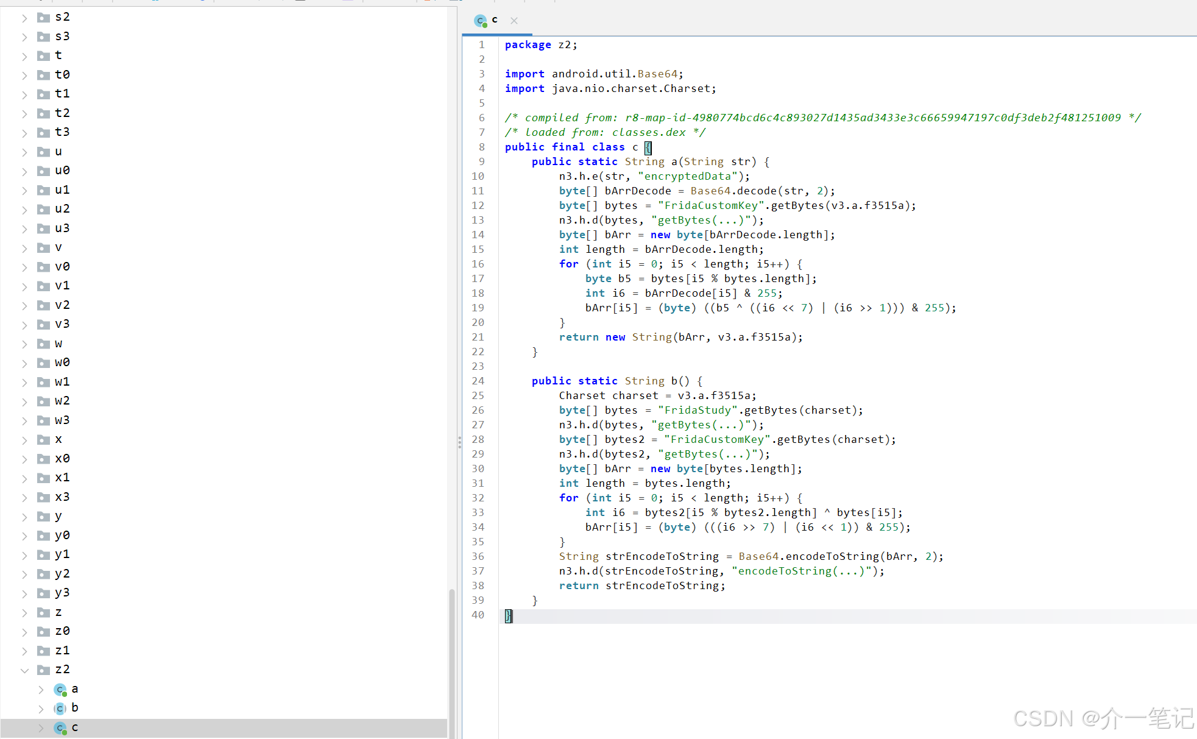The width and height of the screenshot is (1197, 739).
Task: Click the Base64 import reference on line 3
Action: click(657, 74)
